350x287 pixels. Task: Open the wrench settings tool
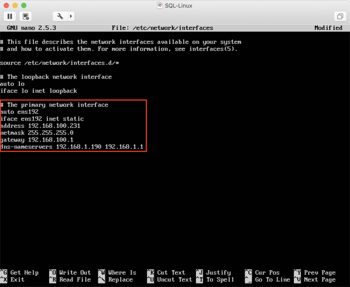[60, 16]
